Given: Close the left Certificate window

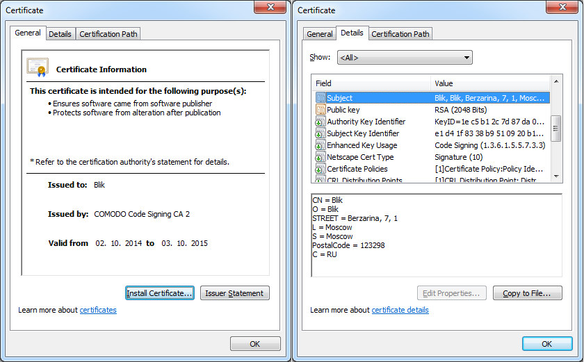Looking at the screenshot, I should pos(270,7).
